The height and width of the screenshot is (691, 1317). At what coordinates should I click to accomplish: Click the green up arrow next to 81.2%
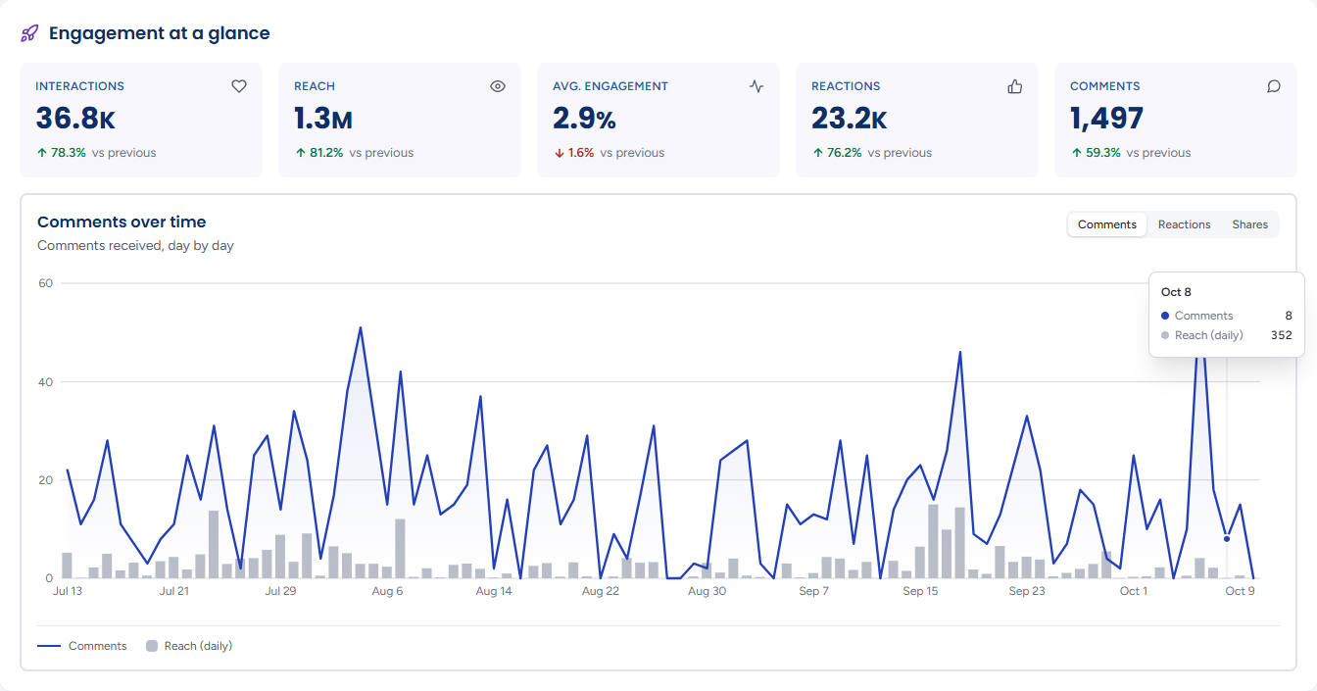300,153
